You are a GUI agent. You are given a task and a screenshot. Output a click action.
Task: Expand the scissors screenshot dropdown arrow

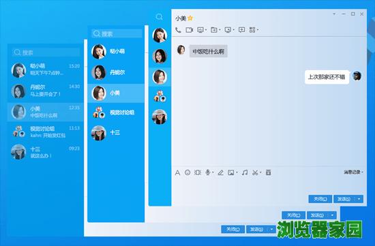[x=260, y=172]
